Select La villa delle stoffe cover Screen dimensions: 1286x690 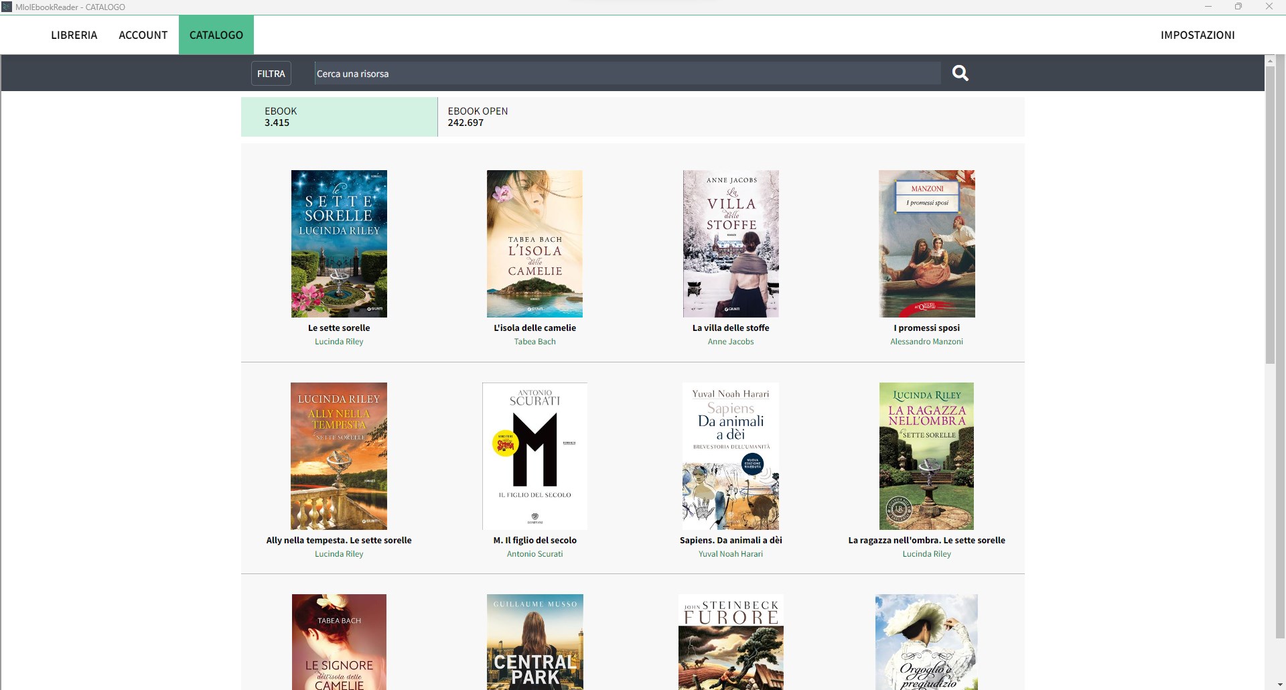(731, 244)
